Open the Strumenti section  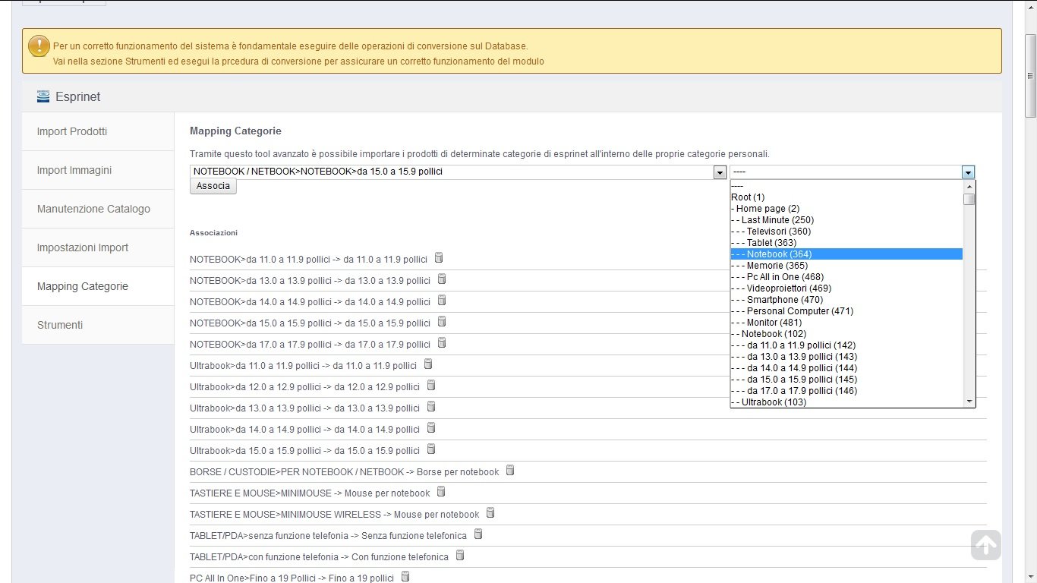(x=98, y=325)
